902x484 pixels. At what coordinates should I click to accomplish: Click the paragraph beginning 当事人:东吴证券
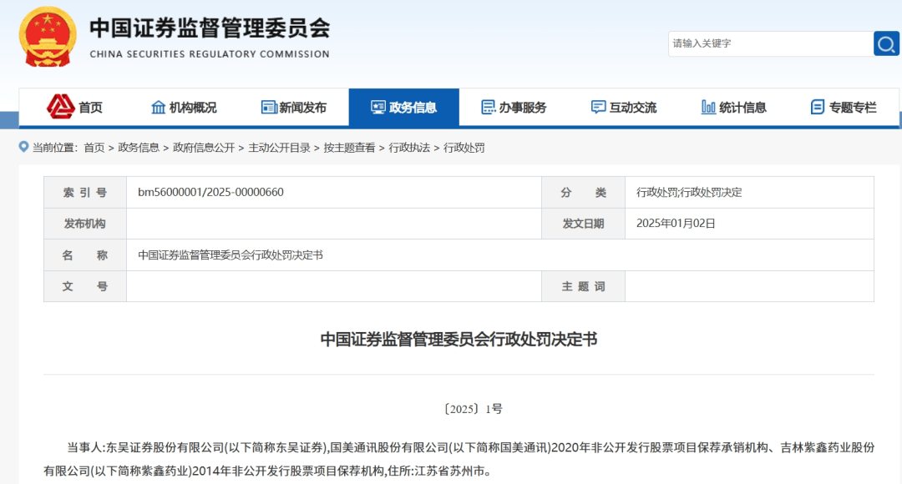(x=459, y=459)
